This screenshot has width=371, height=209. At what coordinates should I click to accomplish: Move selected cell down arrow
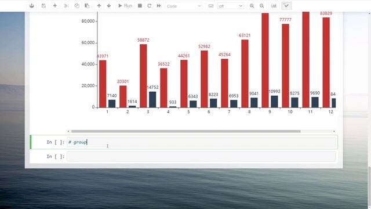[x=109, y=6]
